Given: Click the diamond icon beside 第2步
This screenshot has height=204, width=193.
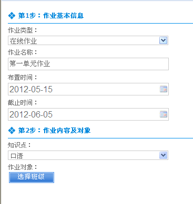Looking at the screenshot, I should [12, 131].
